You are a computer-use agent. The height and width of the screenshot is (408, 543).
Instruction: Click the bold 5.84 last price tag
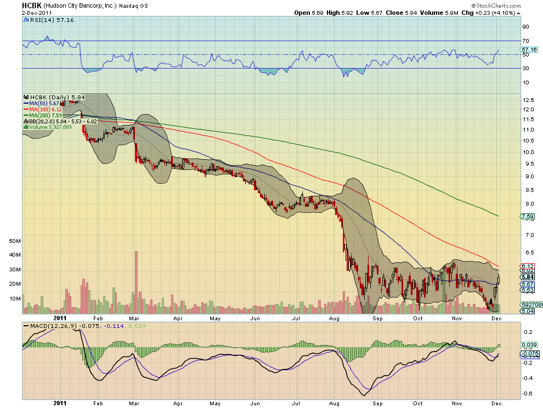click(528, 277)
